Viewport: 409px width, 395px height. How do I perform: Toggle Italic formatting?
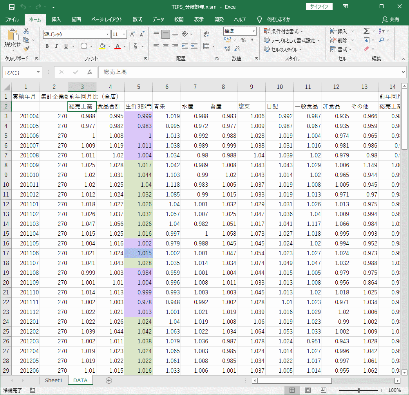[56, 46]
